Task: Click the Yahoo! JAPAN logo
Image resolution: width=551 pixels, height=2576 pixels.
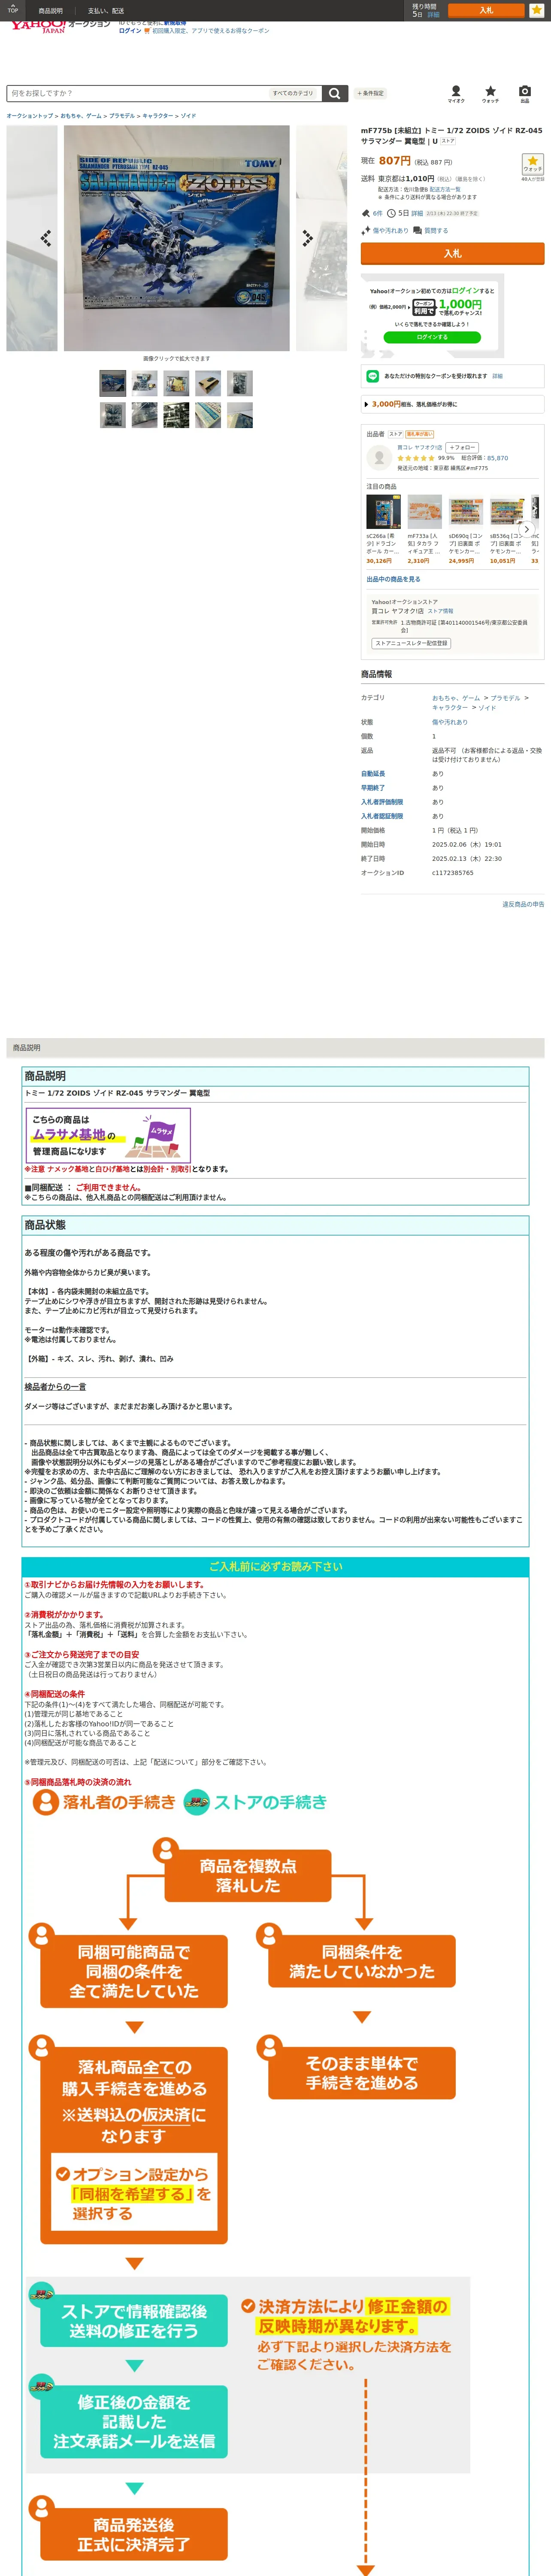Action: tap(38, 26)
